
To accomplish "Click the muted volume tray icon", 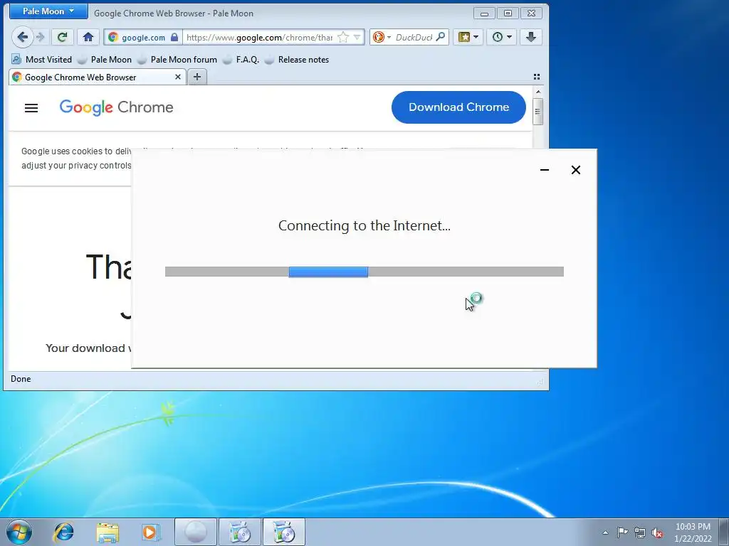I will [657, 532].
